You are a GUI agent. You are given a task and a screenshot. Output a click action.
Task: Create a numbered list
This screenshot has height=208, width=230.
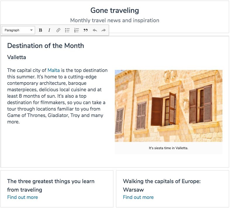77,30
